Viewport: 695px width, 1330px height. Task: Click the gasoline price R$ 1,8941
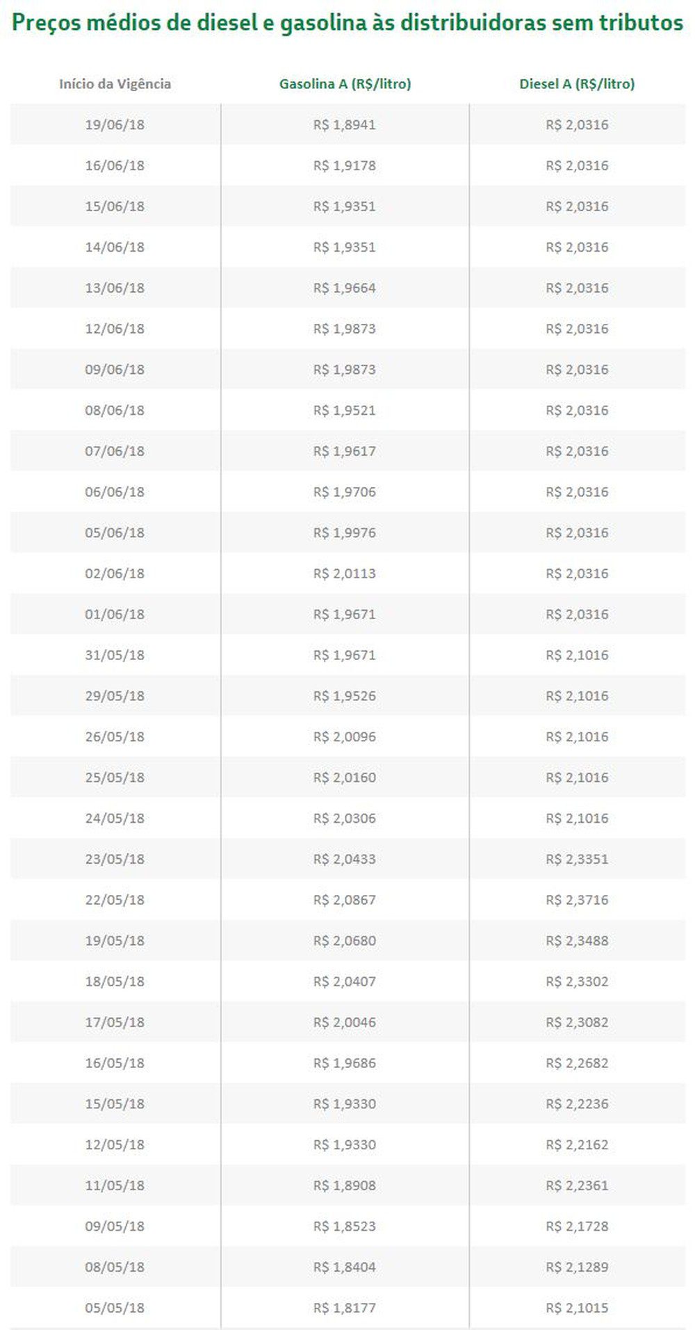tap(345, 125)
